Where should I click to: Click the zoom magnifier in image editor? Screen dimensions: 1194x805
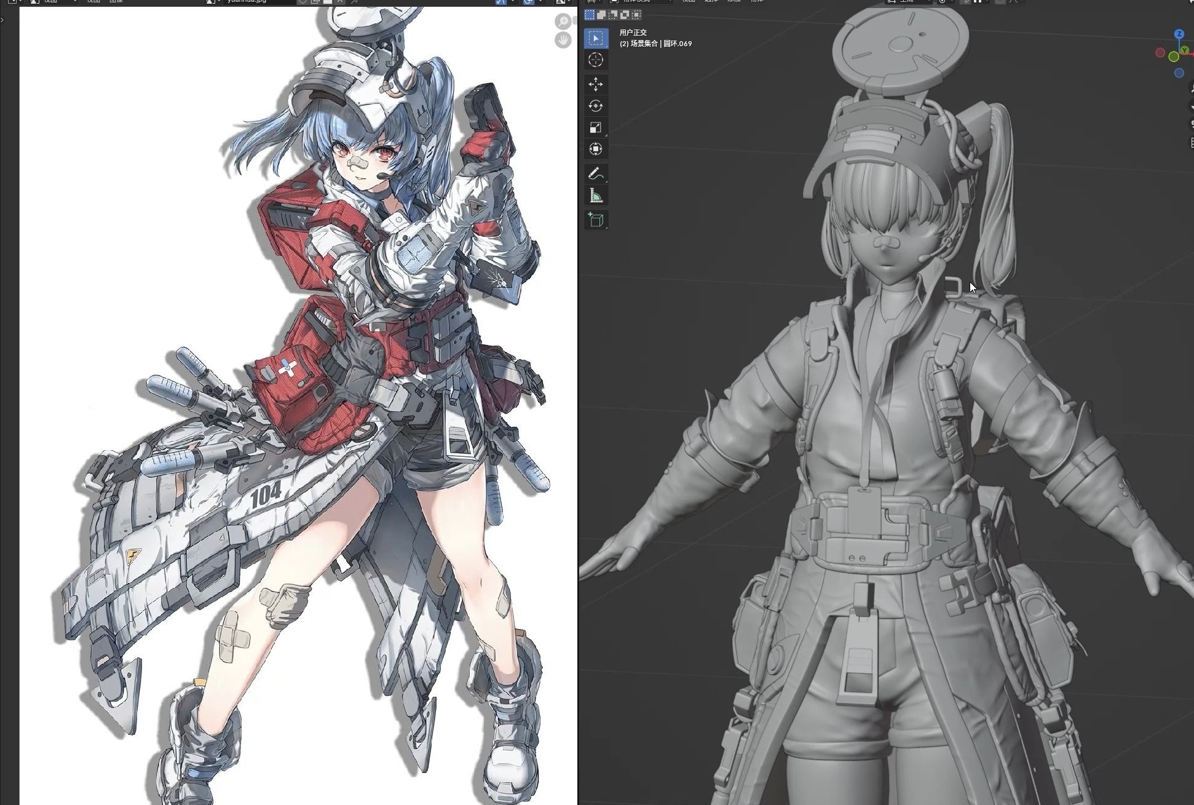[x=563, y=22]
